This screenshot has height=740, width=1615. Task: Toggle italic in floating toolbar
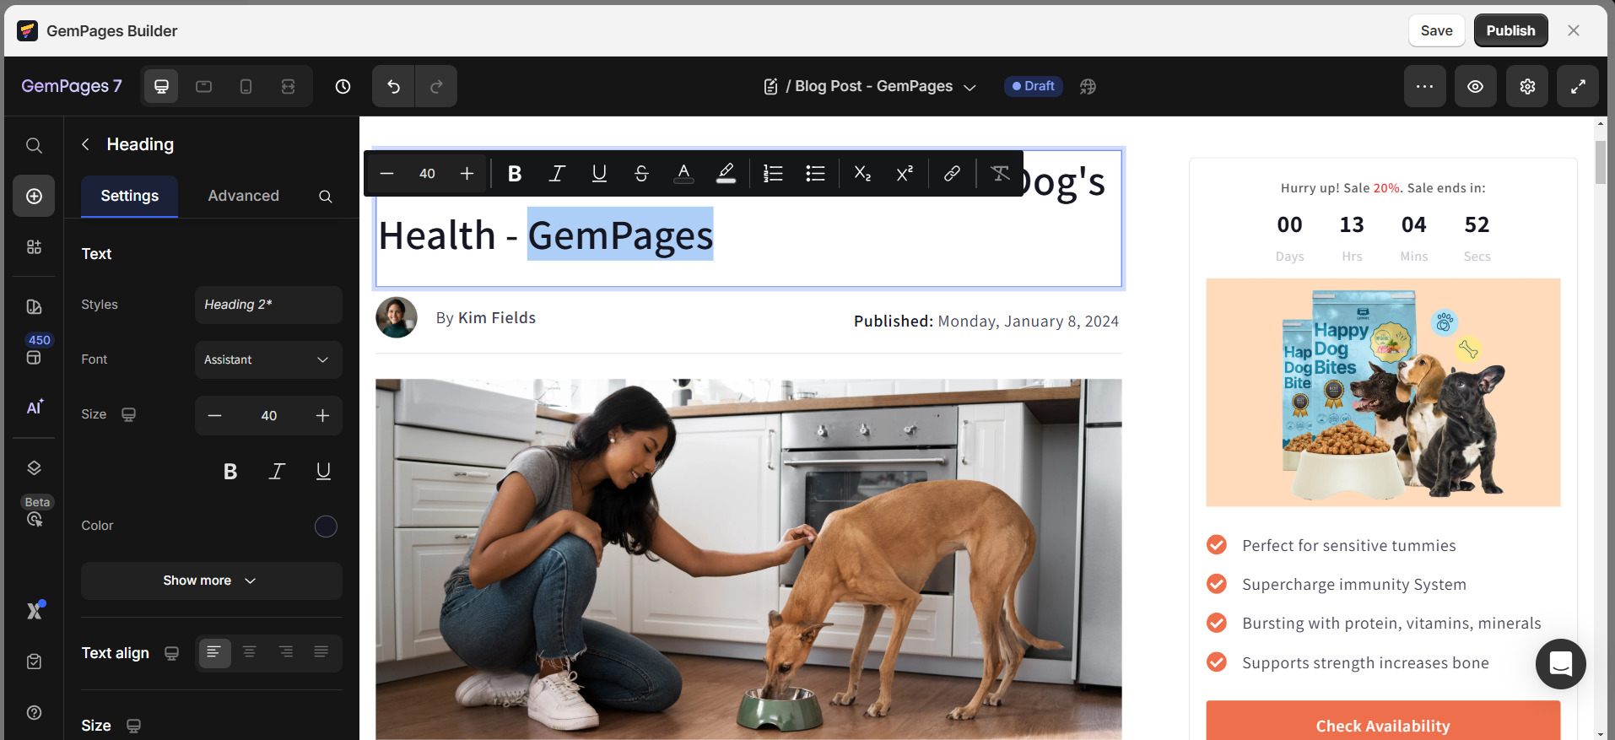tap(557, 174)
